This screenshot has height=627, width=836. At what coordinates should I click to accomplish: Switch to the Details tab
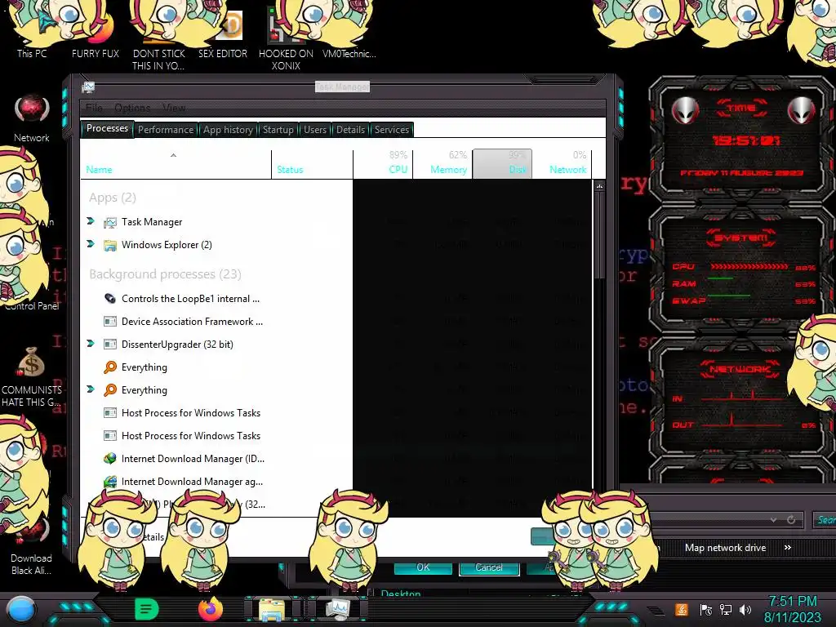coord(350,130)
